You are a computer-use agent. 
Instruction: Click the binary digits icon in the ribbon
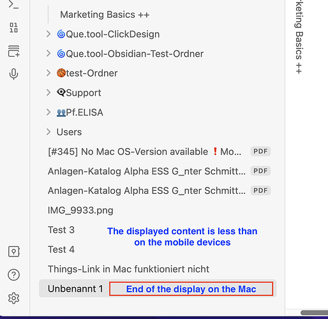coord(13,28)
